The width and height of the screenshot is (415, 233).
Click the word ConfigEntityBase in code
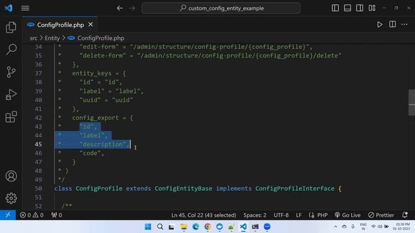(x=184, y=188)
